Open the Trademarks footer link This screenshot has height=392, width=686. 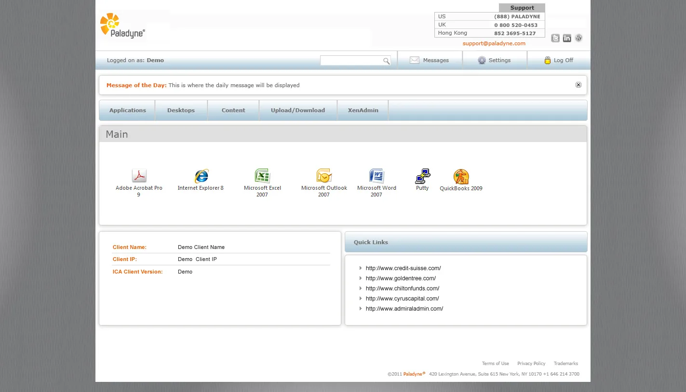pos(566,364)
